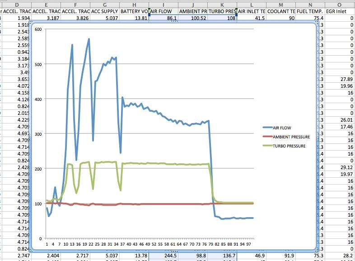Click the COOLANT TE header cell
355x261 pixels.
pyautogui.click(x=281, y=10)
